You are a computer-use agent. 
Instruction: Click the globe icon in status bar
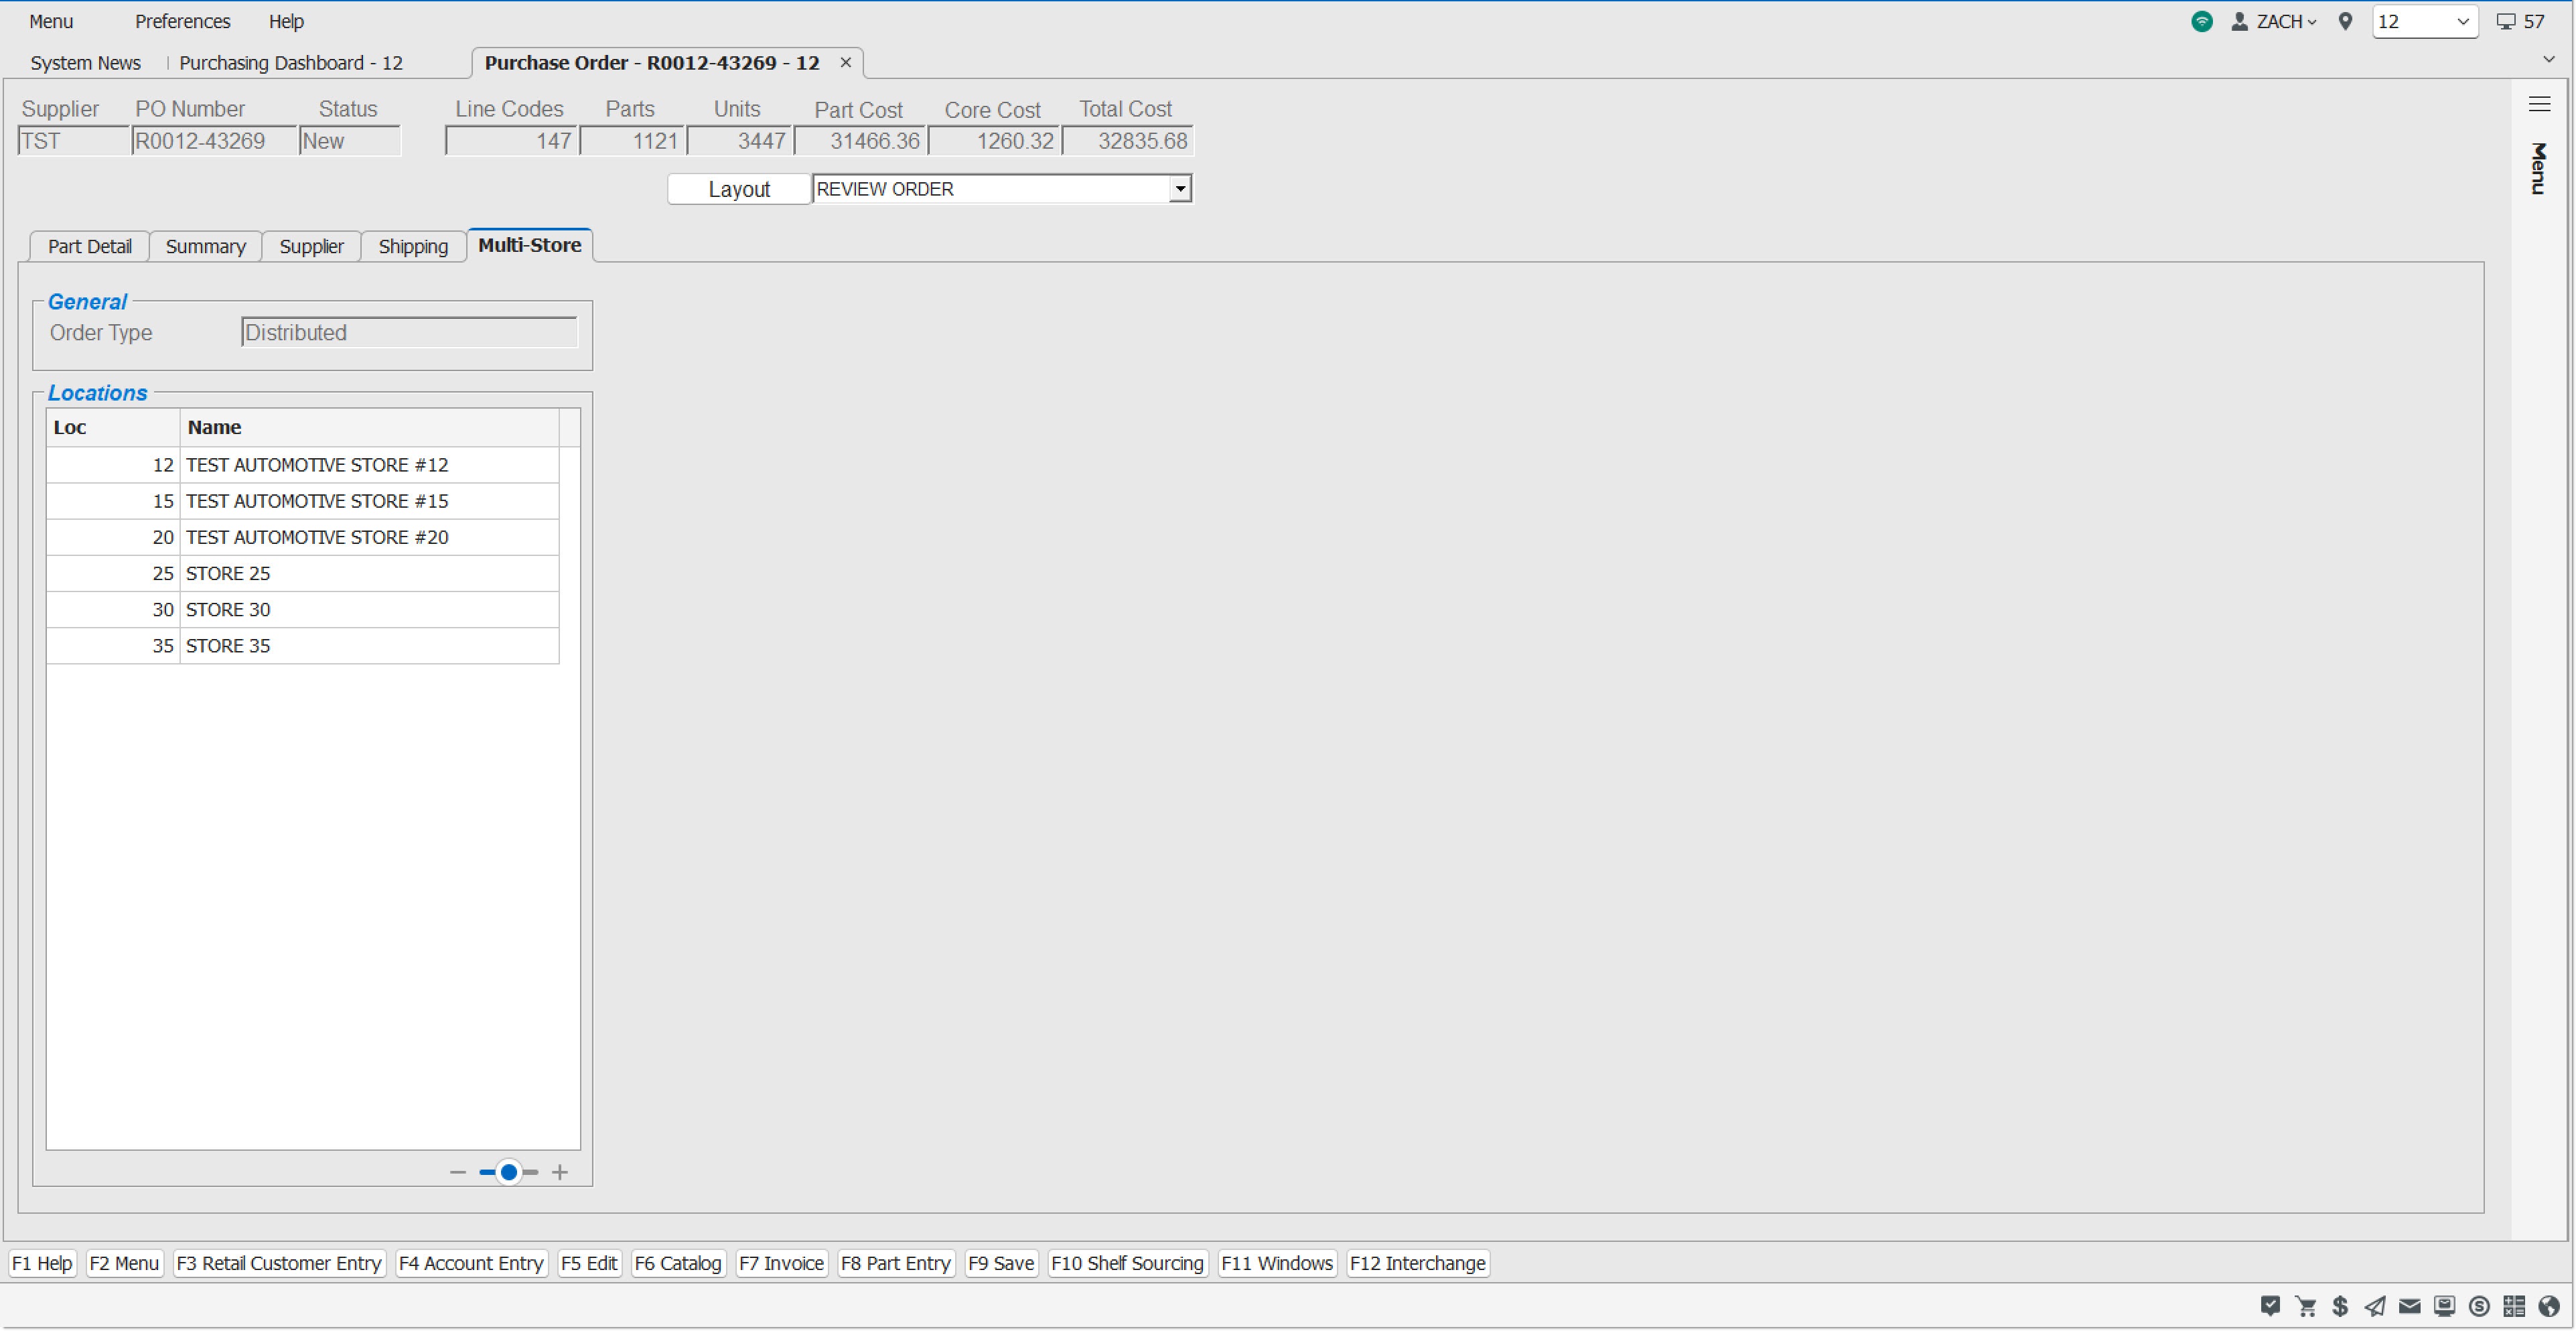[2549, 1306]
